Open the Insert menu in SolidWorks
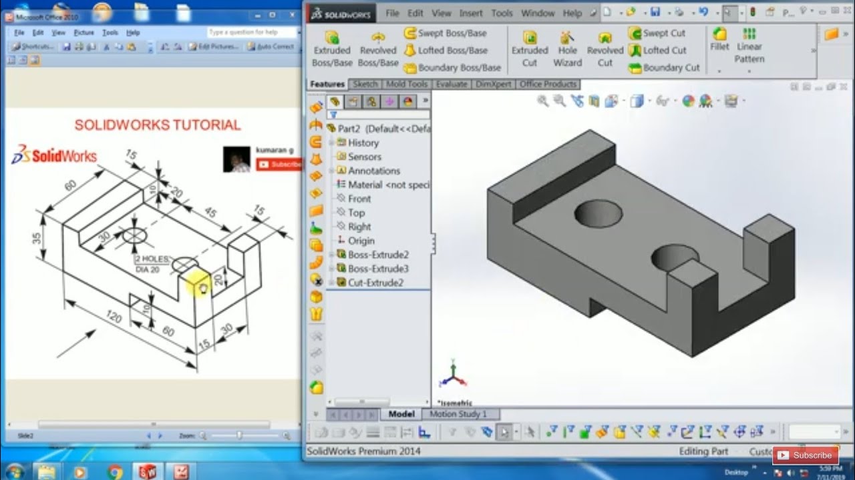This screenshot has width=855, height=480. pyautogui.click(x=471, y=13)
